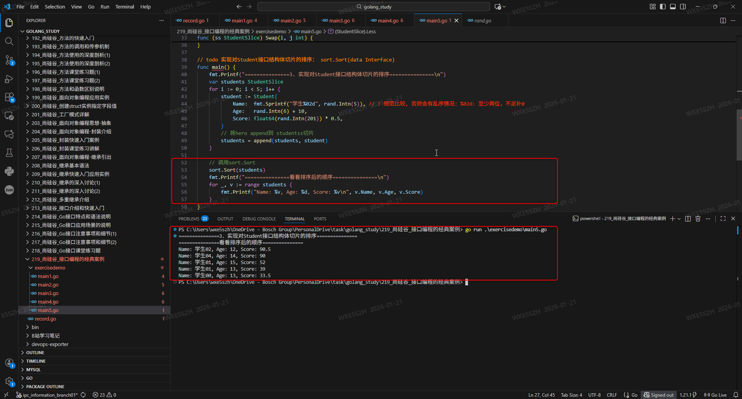This screenshot has width=742, height=399.
Task: Expand the bin folder
Action: click(95, 327)
